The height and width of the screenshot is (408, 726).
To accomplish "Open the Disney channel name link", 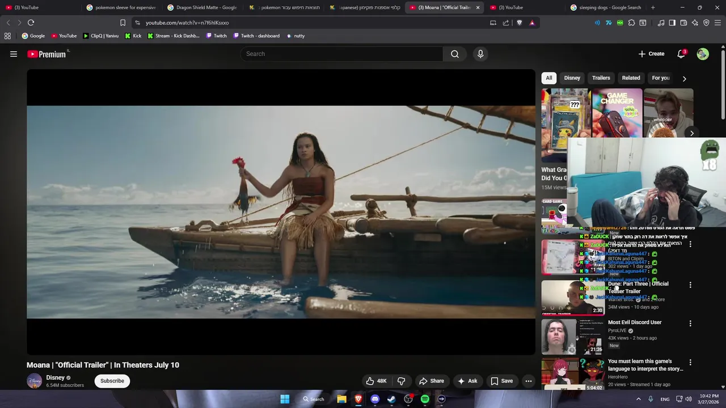I will (55, 377).
